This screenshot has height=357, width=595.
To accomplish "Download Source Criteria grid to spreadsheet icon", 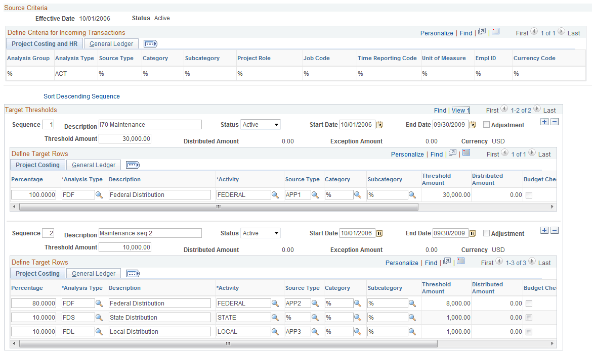I will click(496, 31).
